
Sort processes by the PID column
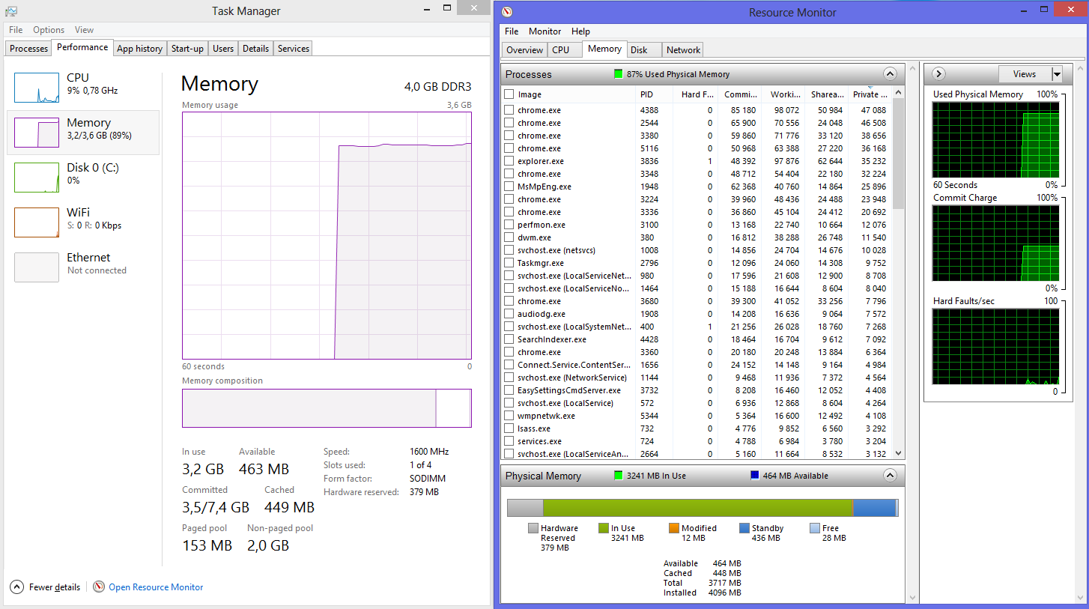point(653,94)
